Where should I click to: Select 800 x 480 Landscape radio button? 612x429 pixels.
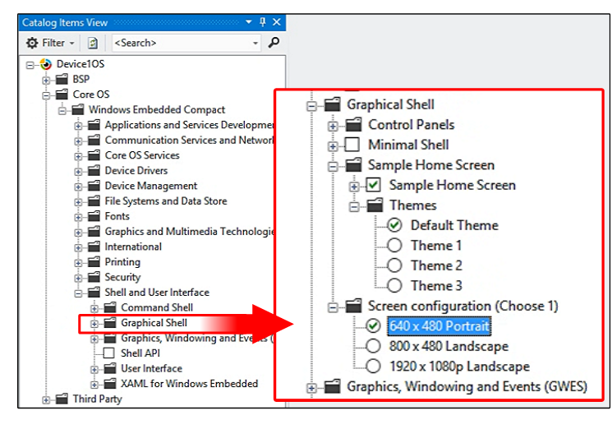coord(374,346)
